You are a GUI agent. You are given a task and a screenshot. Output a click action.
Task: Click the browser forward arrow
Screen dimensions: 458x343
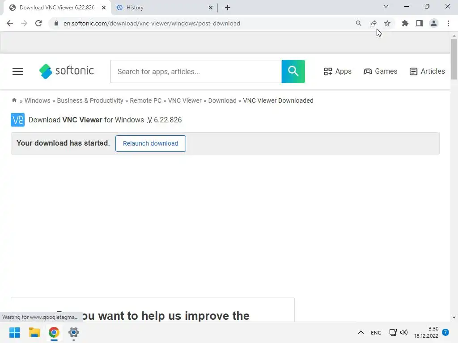point(24,23)
